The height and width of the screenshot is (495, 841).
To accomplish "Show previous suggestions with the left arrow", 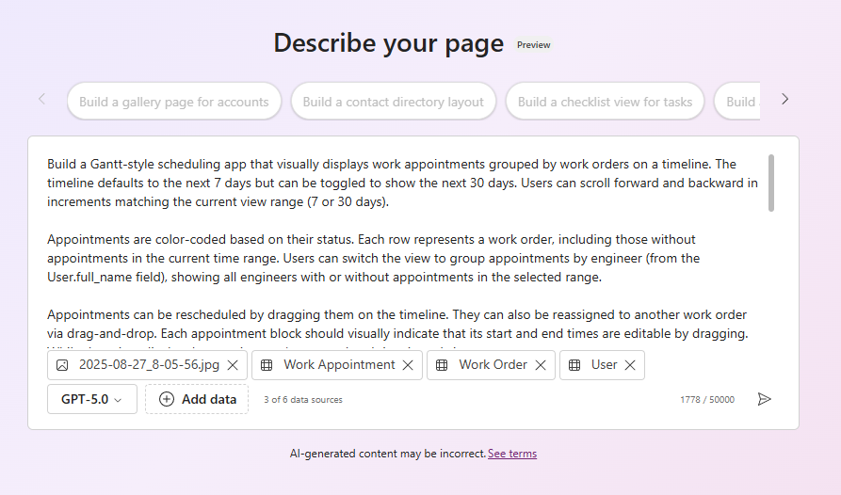I will (x=41, y=99).
